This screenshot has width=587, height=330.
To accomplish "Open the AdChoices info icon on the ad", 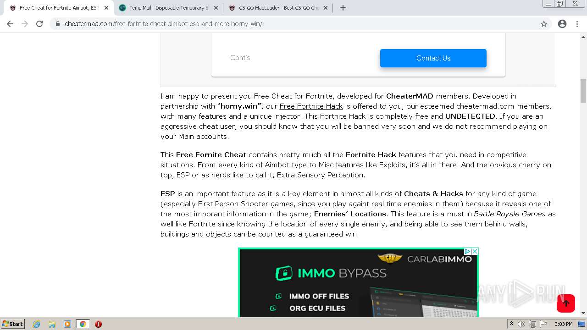I will pyautogui.click(x=467, y=251).
